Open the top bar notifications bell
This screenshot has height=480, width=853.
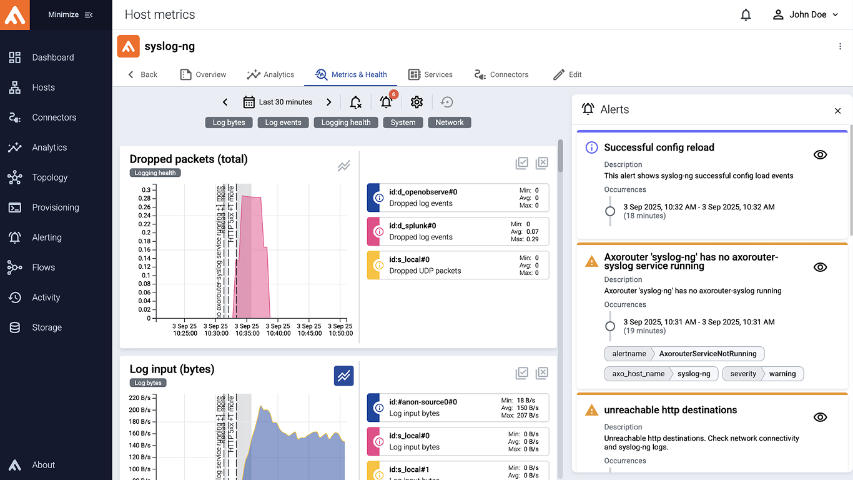[x=746, y=14]
